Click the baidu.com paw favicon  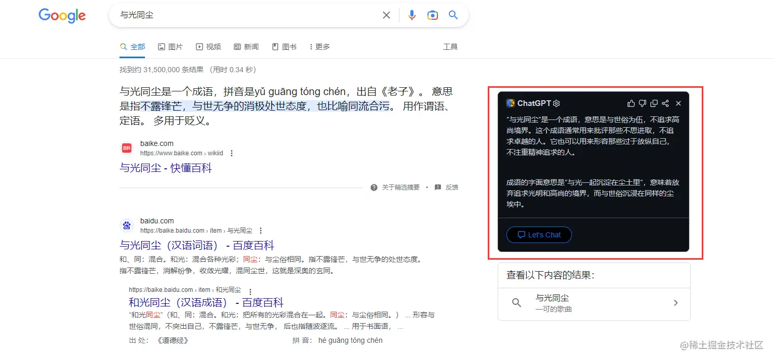click(127, 225)
